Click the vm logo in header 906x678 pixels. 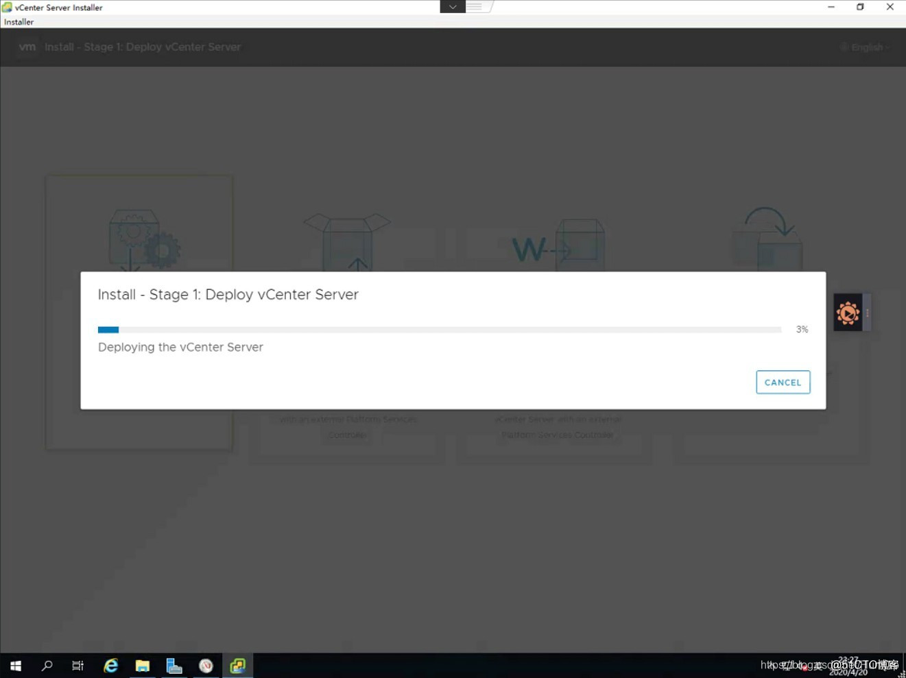pyautogui.click(x=27, y=47)
